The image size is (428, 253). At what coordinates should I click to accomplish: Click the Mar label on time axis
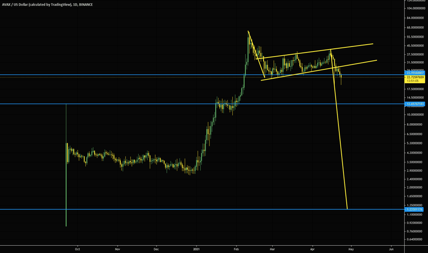click(272, 249)
